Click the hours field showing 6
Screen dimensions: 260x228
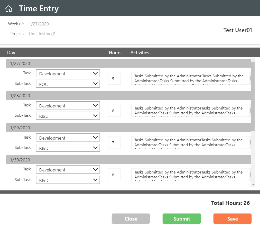pyautogui.click(x=114, y=111)
